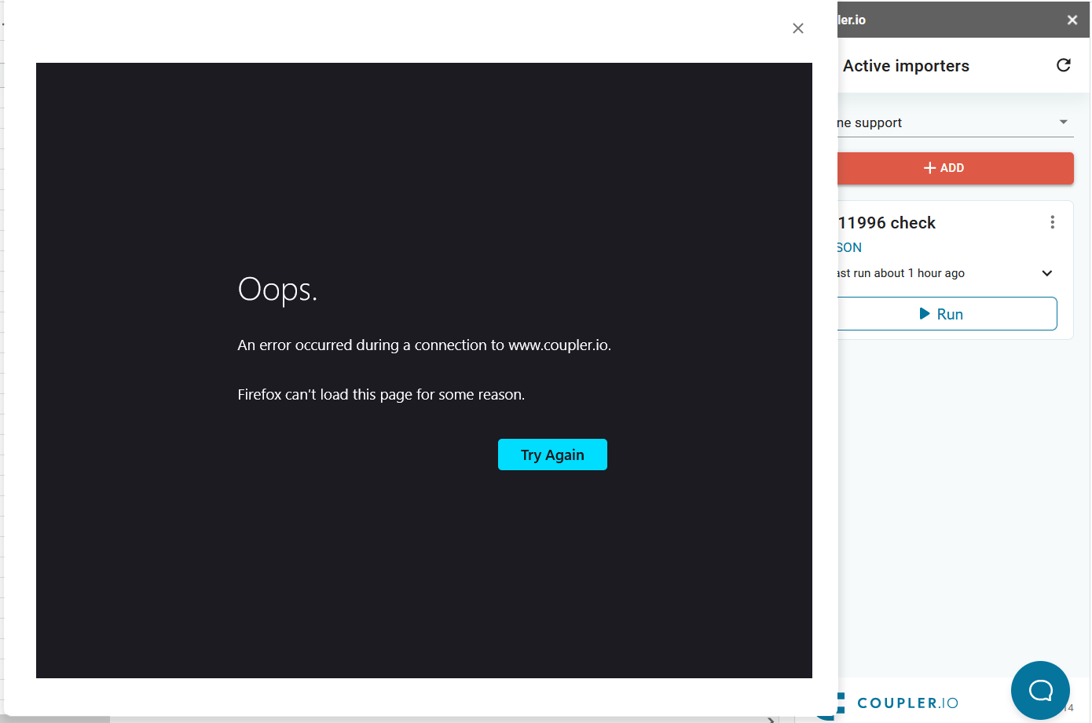This screenshot has height=723, width=1092.
Task: Click the Try Again button
Action: tap(552, 455)
